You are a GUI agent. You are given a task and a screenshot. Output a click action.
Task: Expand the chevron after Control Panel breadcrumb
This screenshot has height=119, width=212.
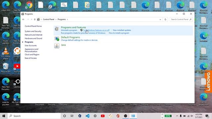pos(56,20)
